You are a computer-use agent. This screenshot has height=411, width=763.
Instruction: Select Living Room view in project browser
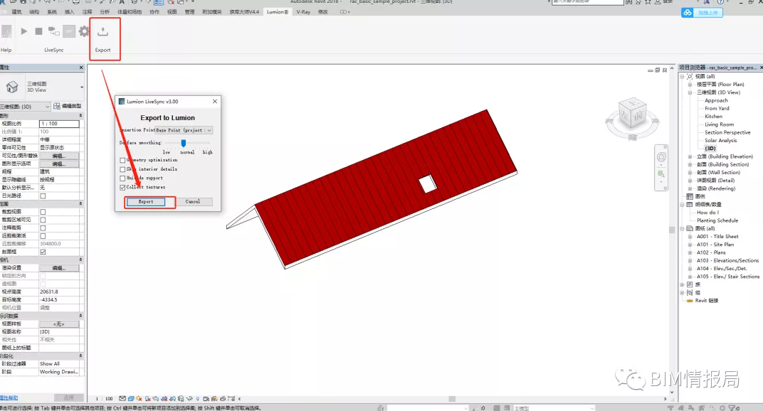pos(719,124)
